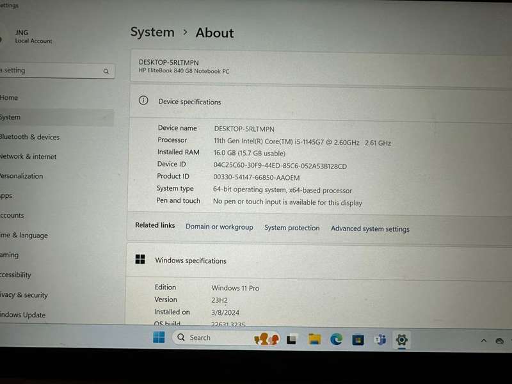Open the Windows Start menu

[x=159, y=337]
